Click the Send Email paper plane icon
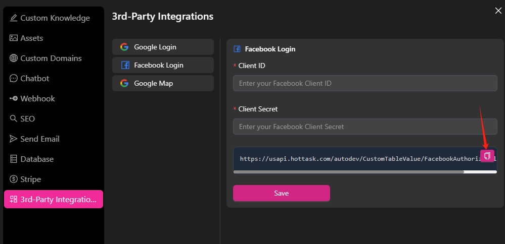This screenshot has height=244, width=505. (x=14, y=139)
